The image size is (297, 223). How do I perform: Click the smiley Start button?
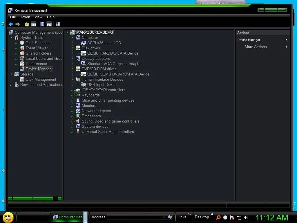8,217
